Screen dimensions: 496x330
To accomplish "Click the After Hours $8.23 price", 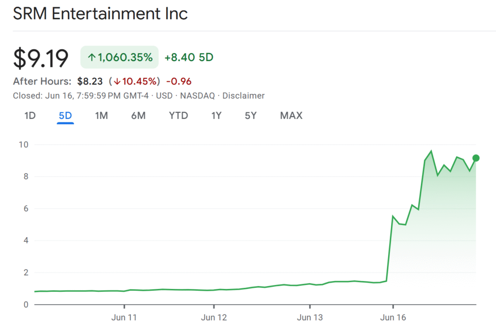I will coord(90,81).
